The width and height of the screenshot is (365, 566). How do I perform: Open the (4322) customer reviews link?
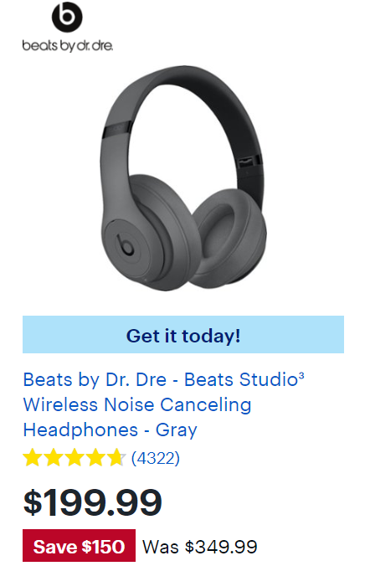pos(155,459)
